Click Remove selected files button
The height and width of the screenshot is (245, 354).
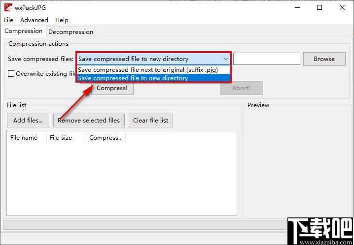[89, 121]
